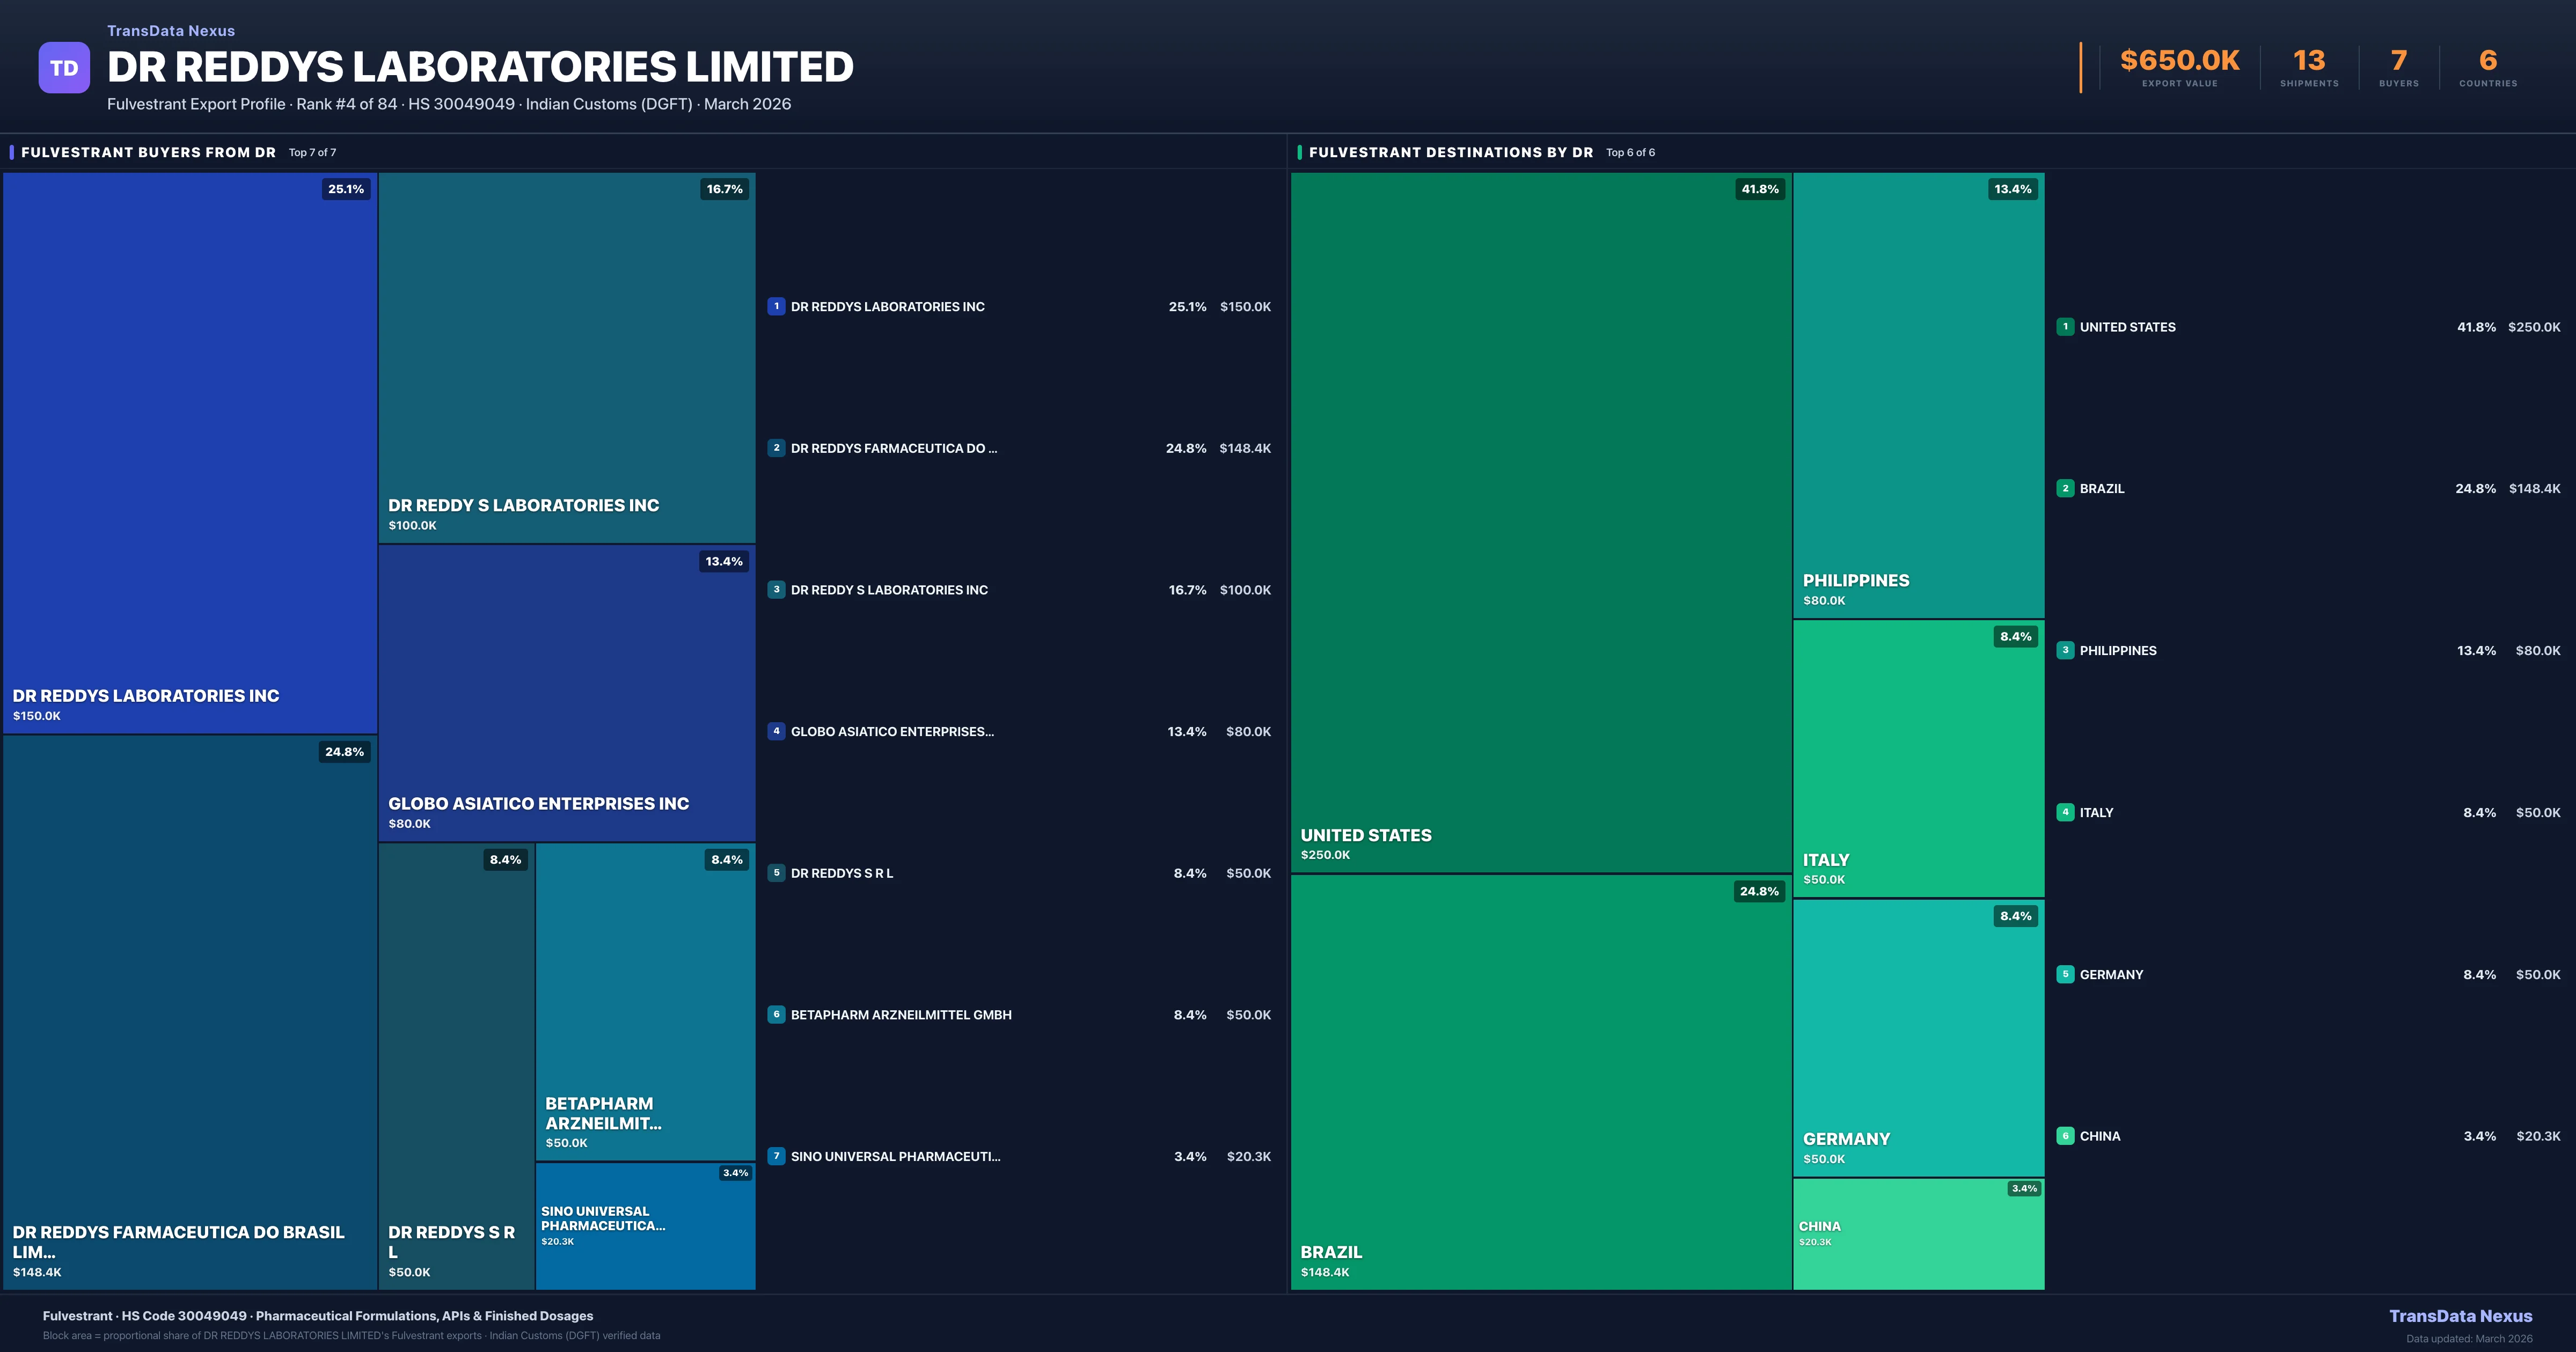Click the 13 shipments stat
This screenshot has width=2576, height=1352.
click(x=2308, y=67)
